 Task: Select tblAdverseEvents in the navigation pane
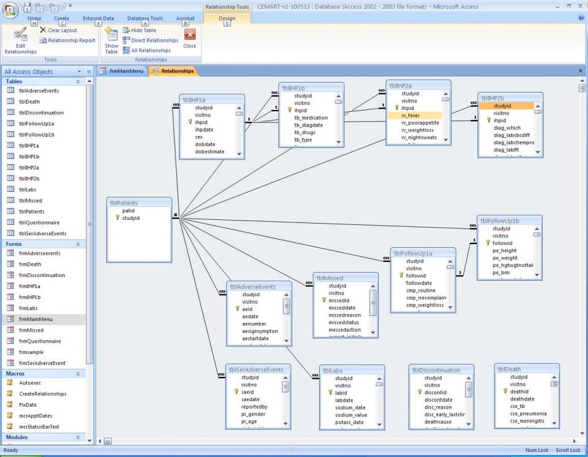tap(44, 91)
